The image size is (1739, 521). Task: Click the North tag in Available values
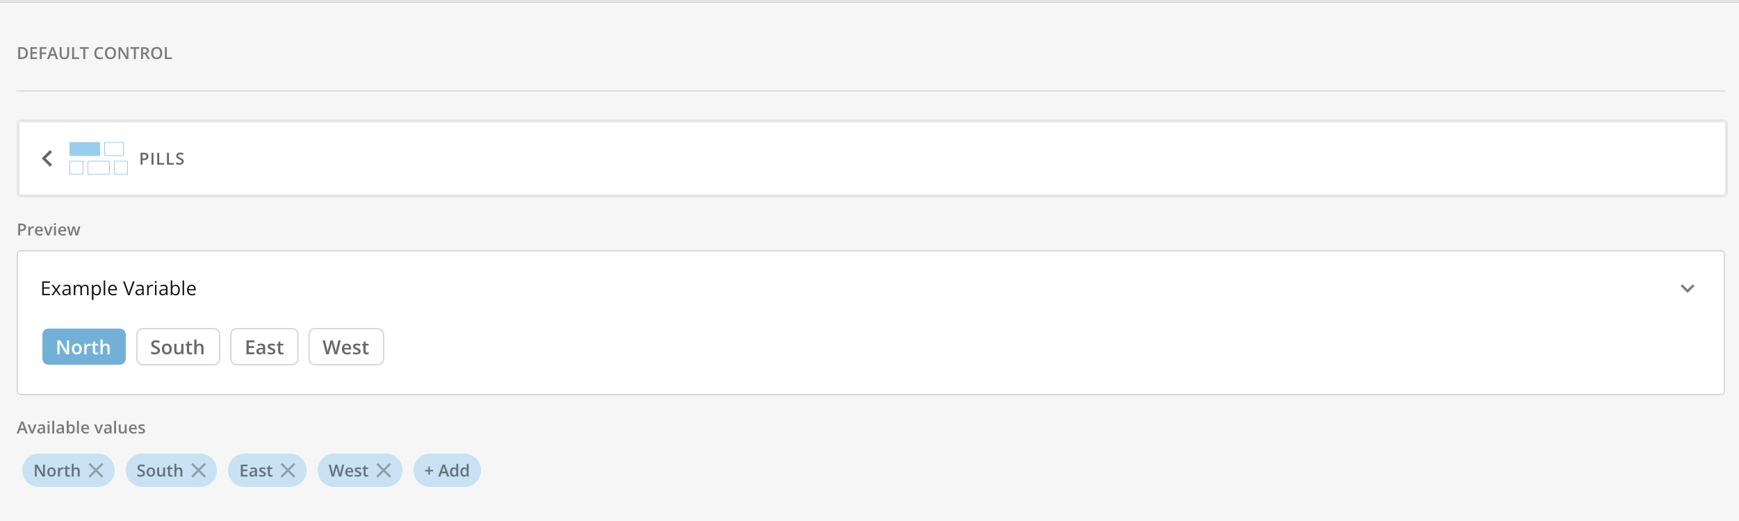[57, 471]
